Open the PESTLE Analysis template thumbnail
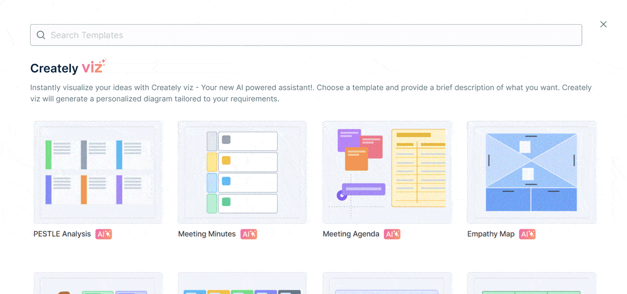 pos(98,172)
